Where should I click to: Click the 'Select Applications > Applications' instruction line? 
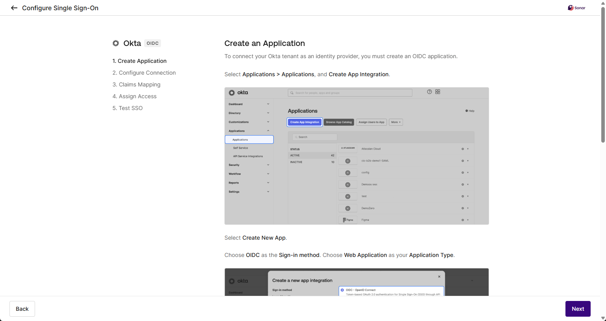(x=307, y=74)
